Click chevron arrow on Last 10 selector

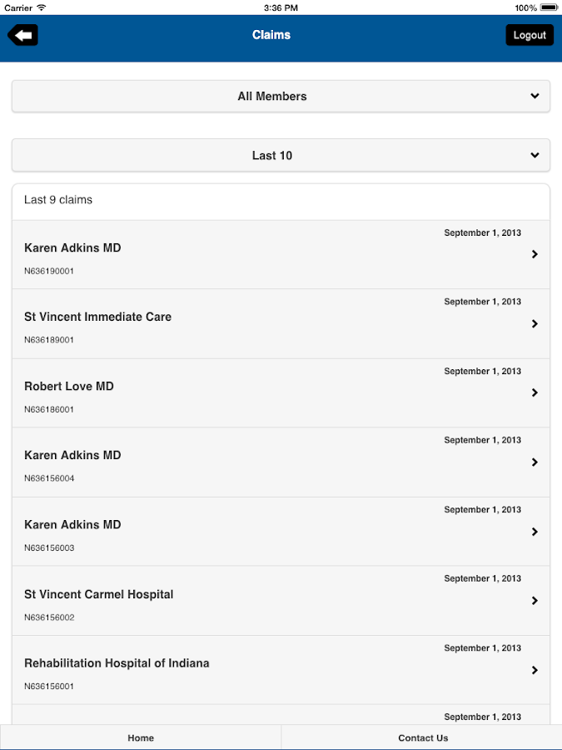pyautogui.click(x=535, y=155)
